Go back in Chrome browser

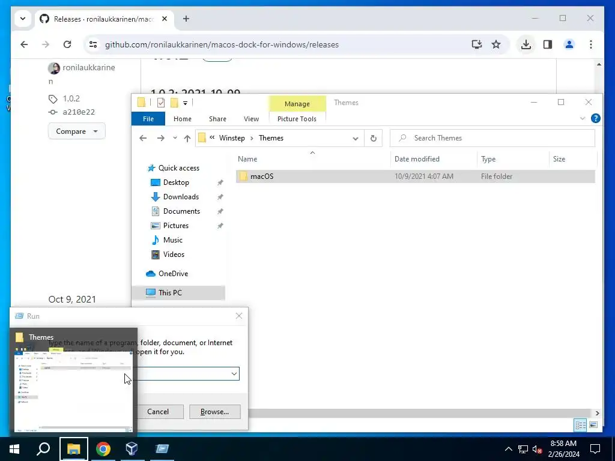tap(24, 44)
